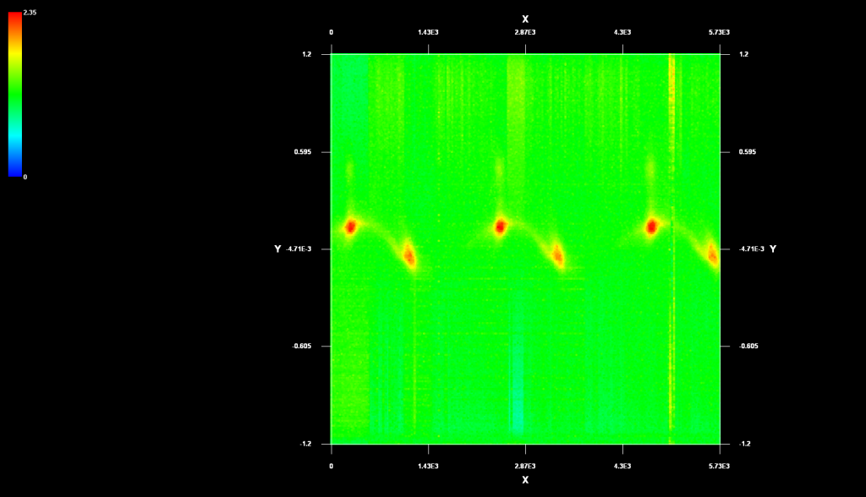Click the 4.3E3 tick label on bottom axis
The image size is (866, 497).
tap(622, 466)
